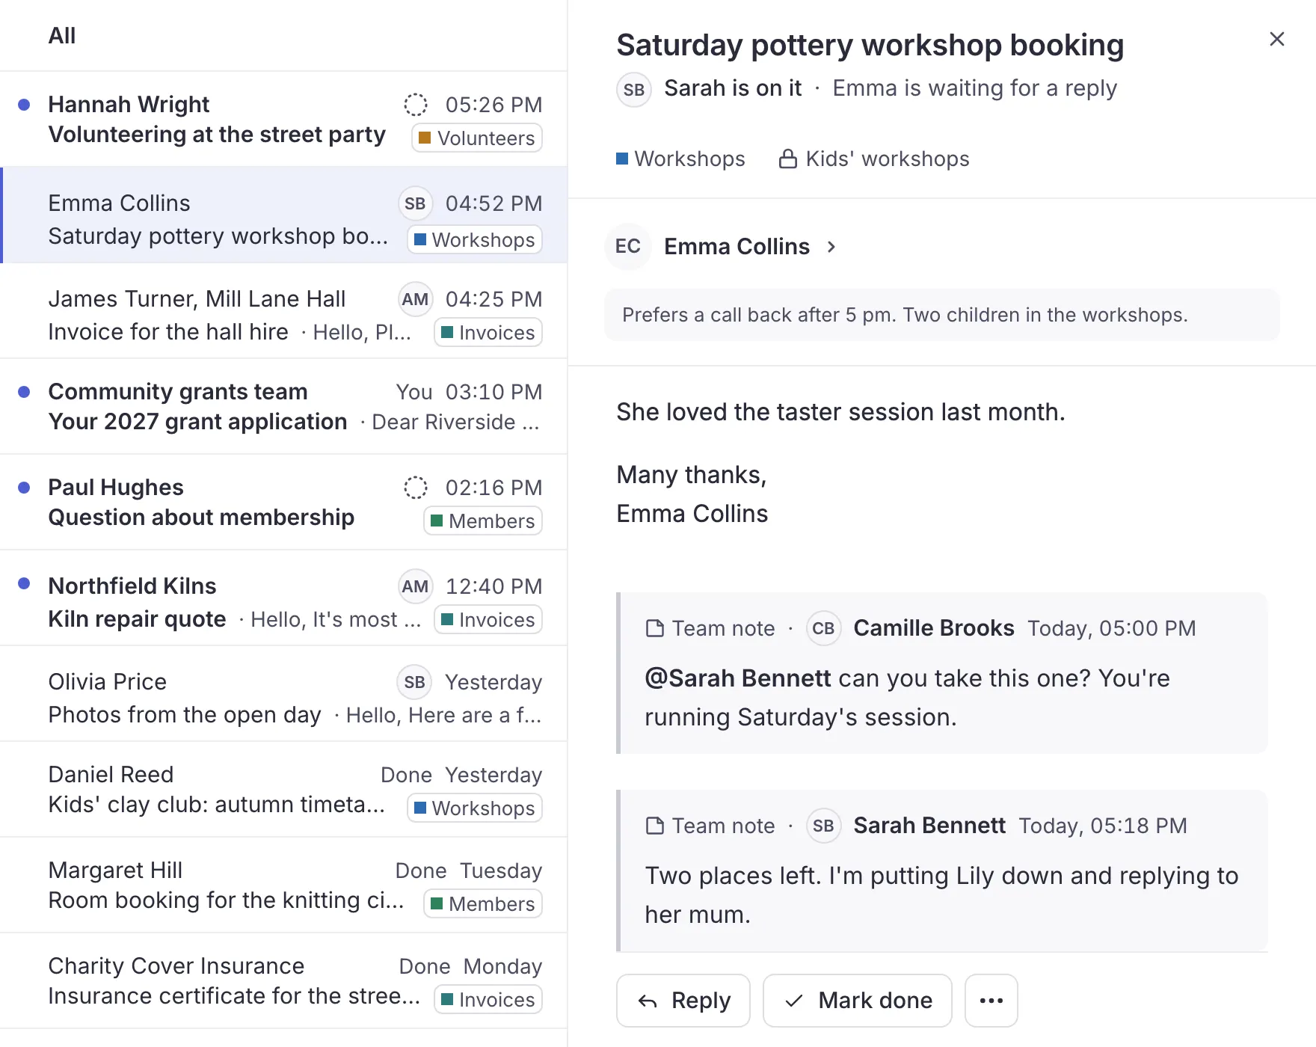Select the All inbox tab
This screenshot has height=1047, width=1316.
(62, 36)
